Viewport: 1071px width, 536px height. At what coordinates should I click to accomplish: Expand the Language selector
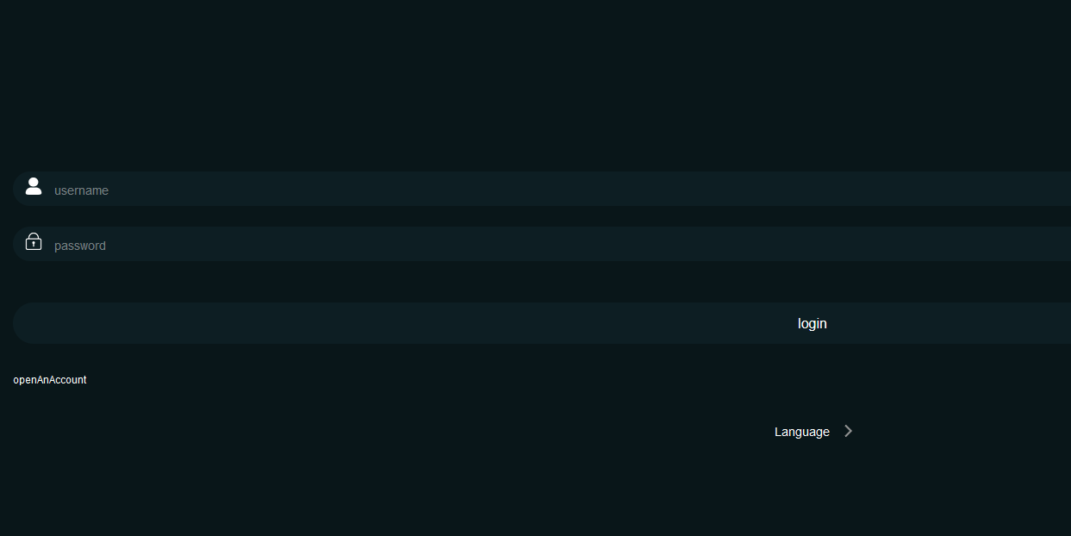(x=813, y=432)
